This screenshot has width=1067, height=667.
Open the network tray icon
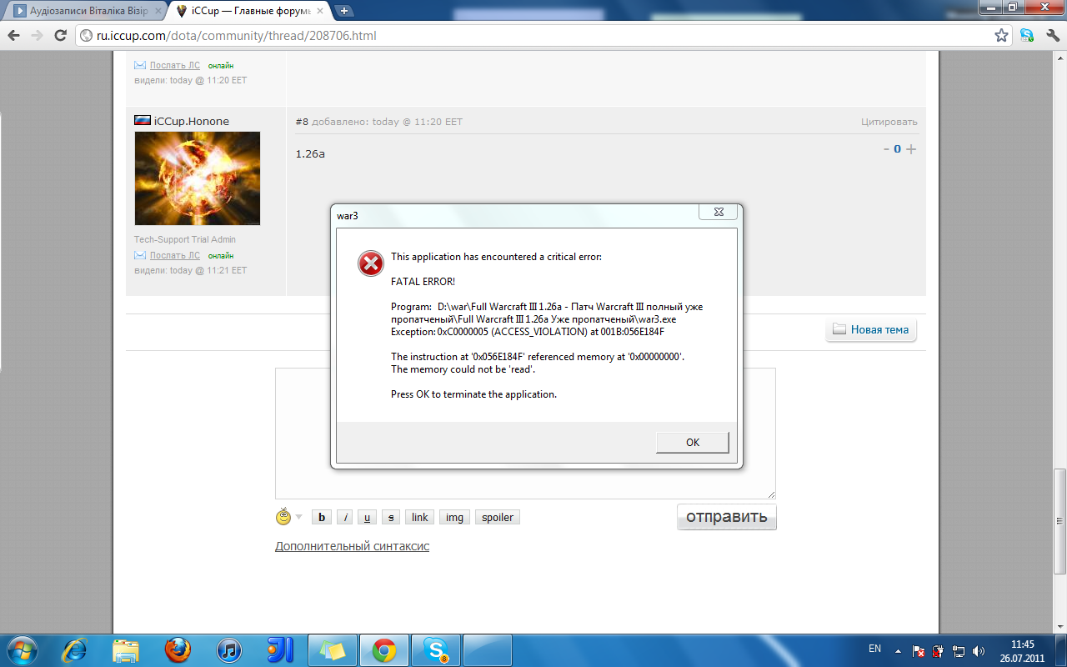[x=959, y=650]
